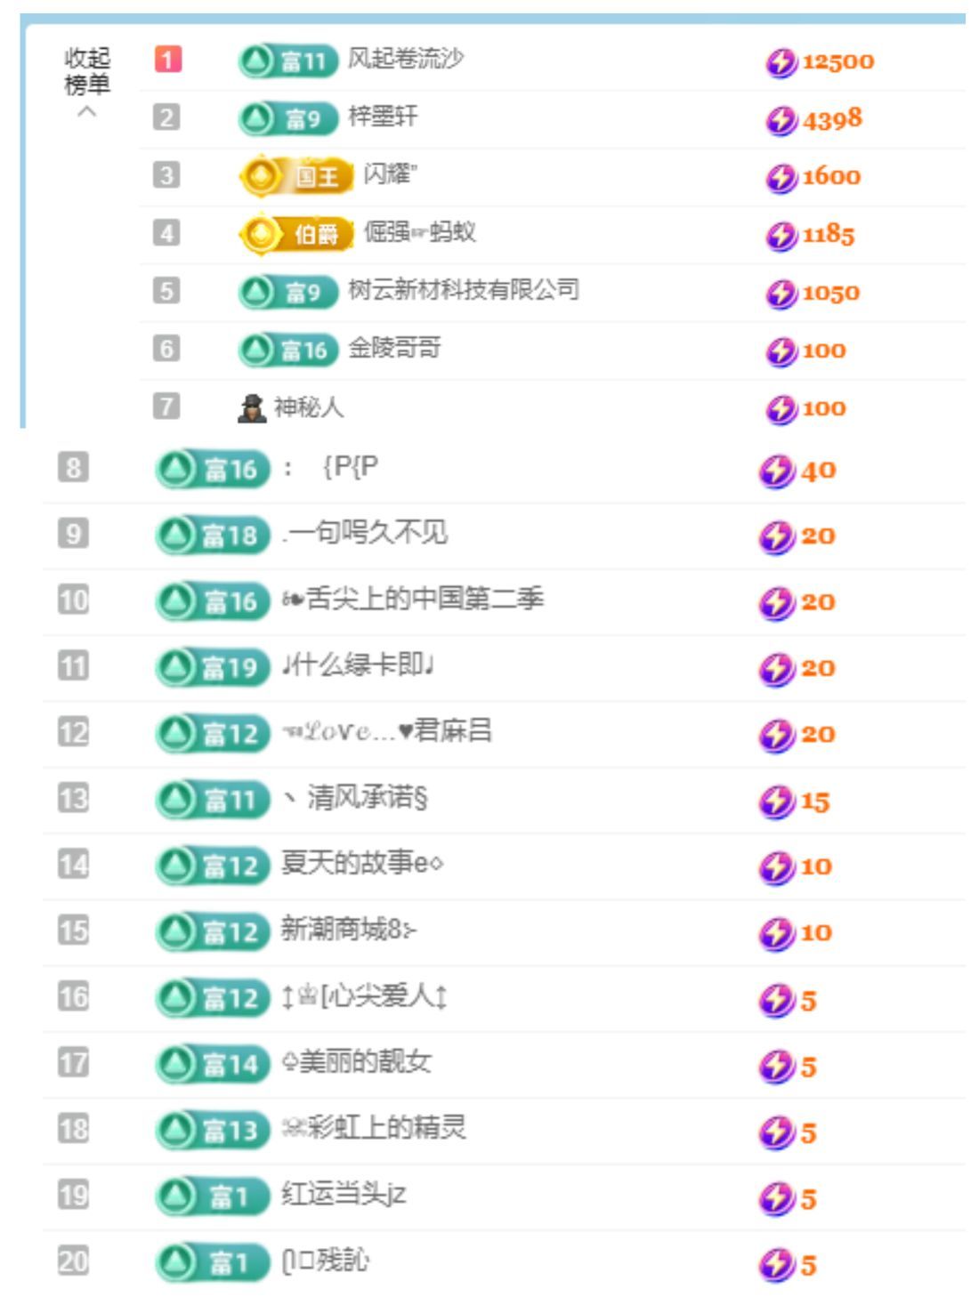Click the 富19 level badge
Image resolution: width=979 pixels, height=1305 pixels.
[x=213, y=667]
